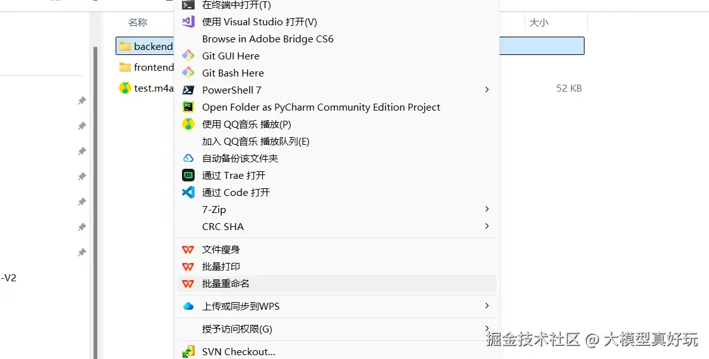Click the SVN Checkout icon
This screenshot has width=709, height=359.
(188, 351)
